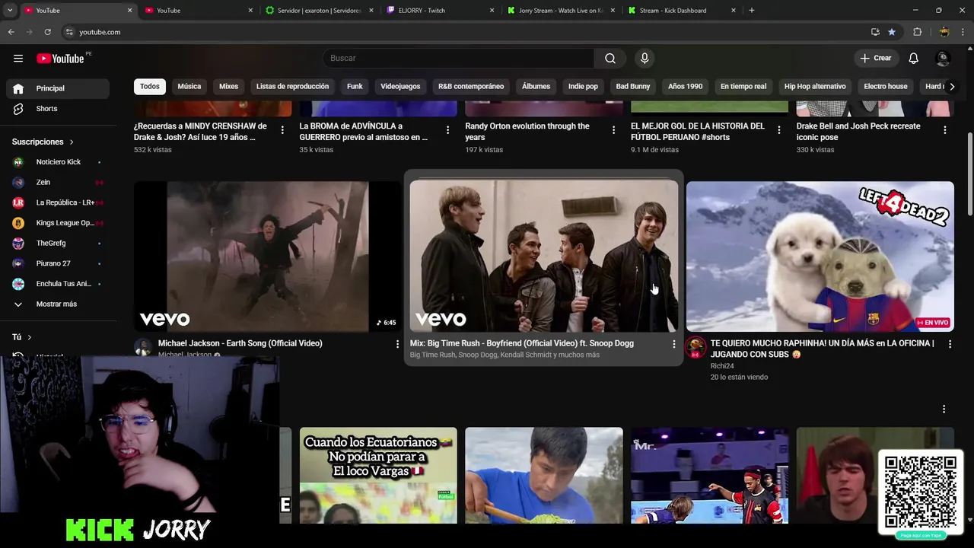
Task: Select the Bad Bunny chip
Action: pyautogui.click(x=633, y=87)
